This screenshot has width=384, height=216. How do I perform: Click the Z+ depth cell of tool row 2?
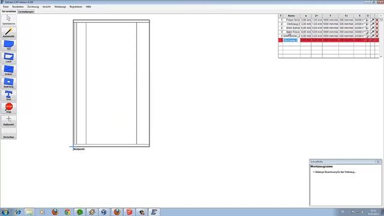point(317,24)
